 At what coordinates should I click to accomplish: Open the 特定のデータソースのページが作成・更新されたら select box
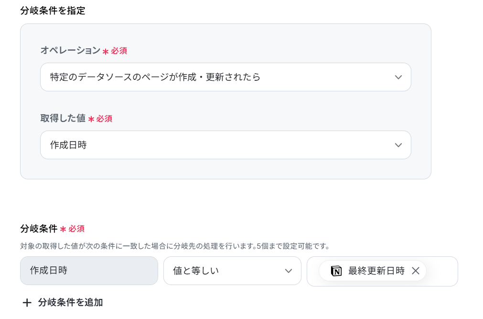[225, 77]
